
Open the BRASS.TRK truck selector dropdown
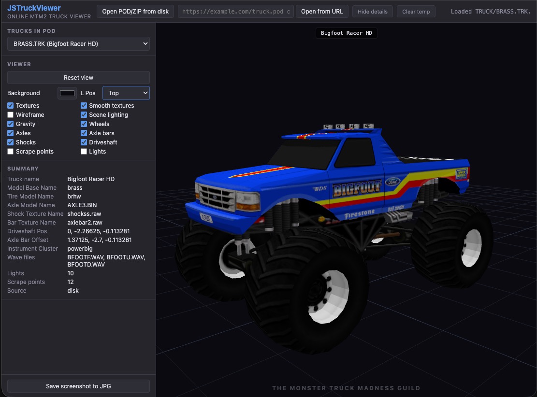coord(78,44)
